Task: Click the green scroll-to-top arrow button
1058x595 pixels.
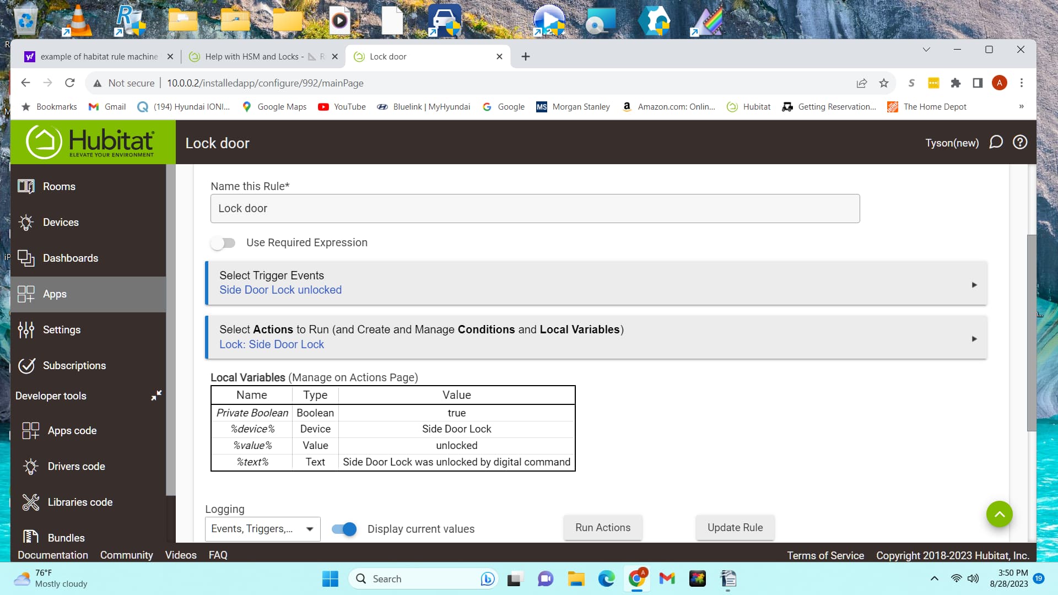Action: 999,514
